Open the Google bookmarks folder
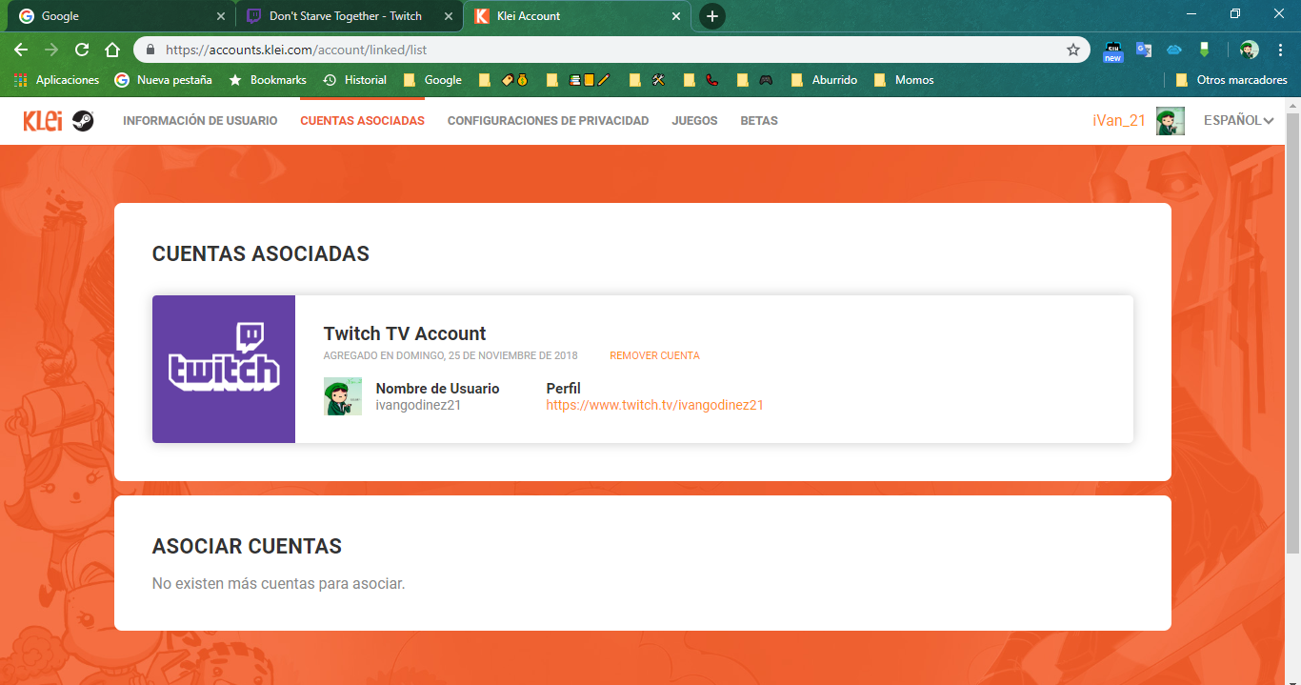 point(432,80)
